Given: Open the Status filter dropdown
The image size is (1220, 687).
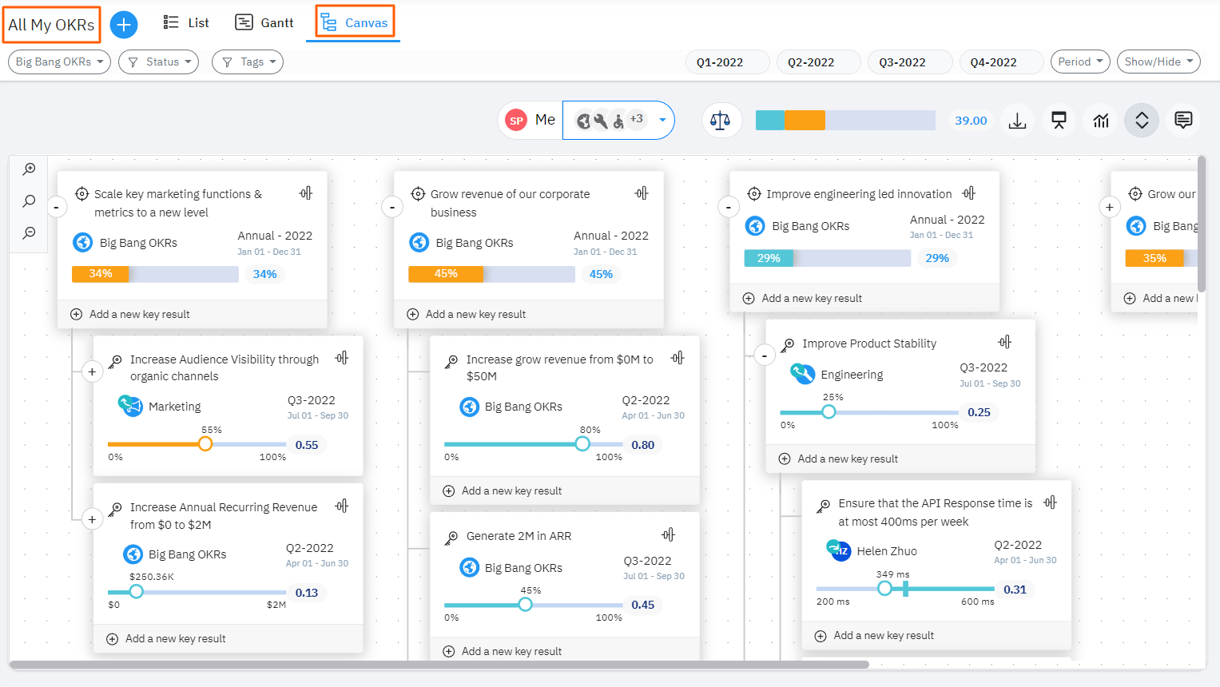Looking at the screenshot, I should 158,62.
